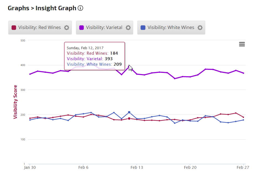Click the Feb 27 x-axis date label

(243, 167)
